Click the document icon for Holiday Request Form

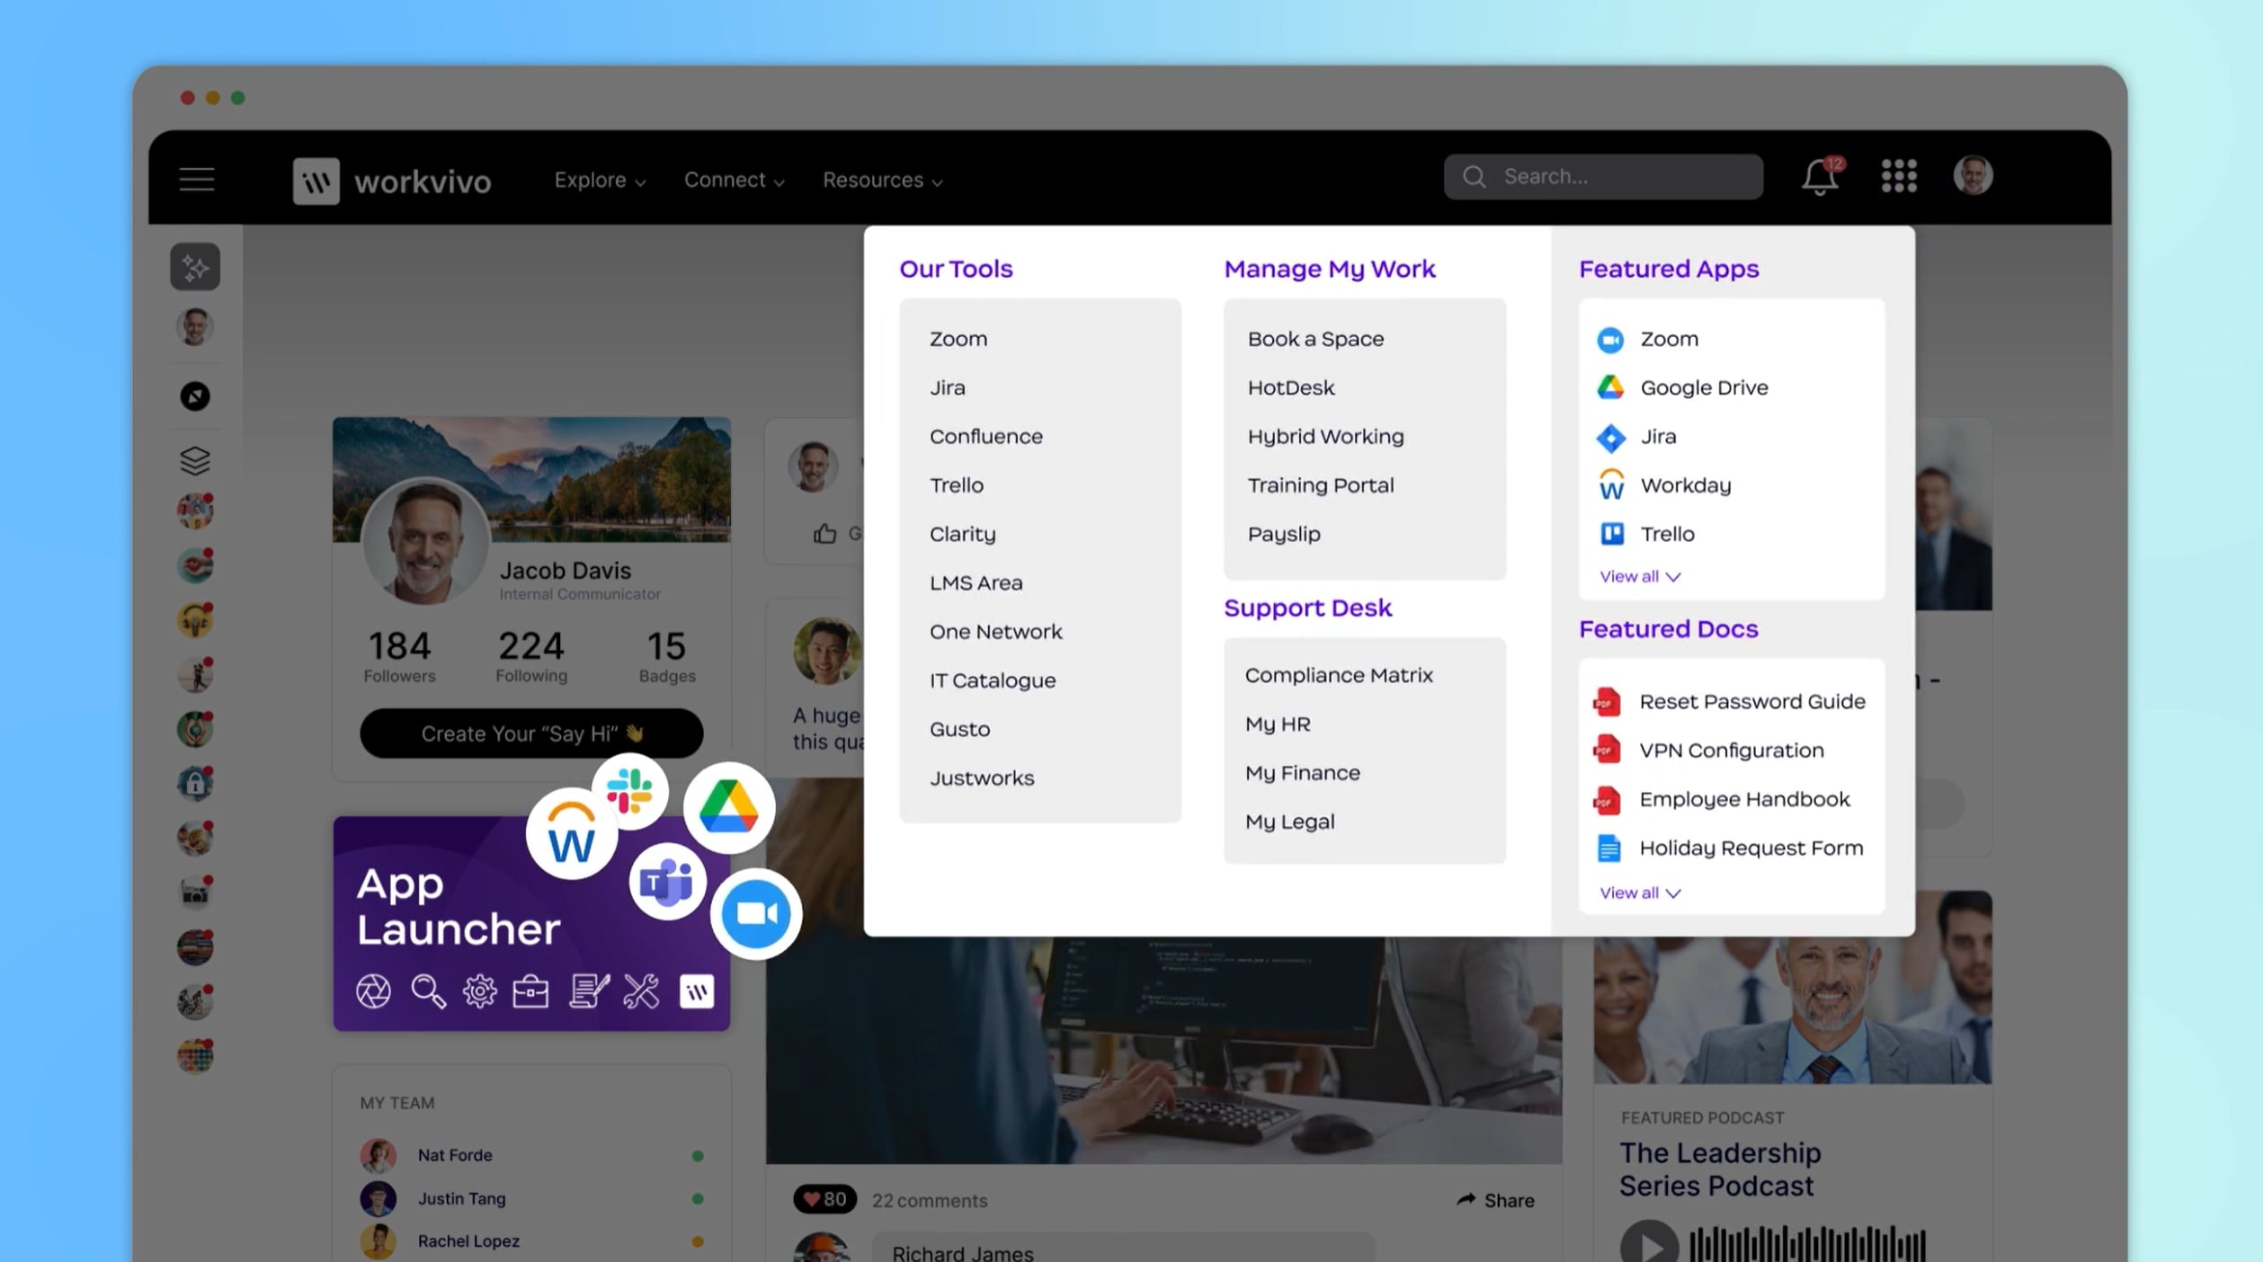tap(1608, 849)
